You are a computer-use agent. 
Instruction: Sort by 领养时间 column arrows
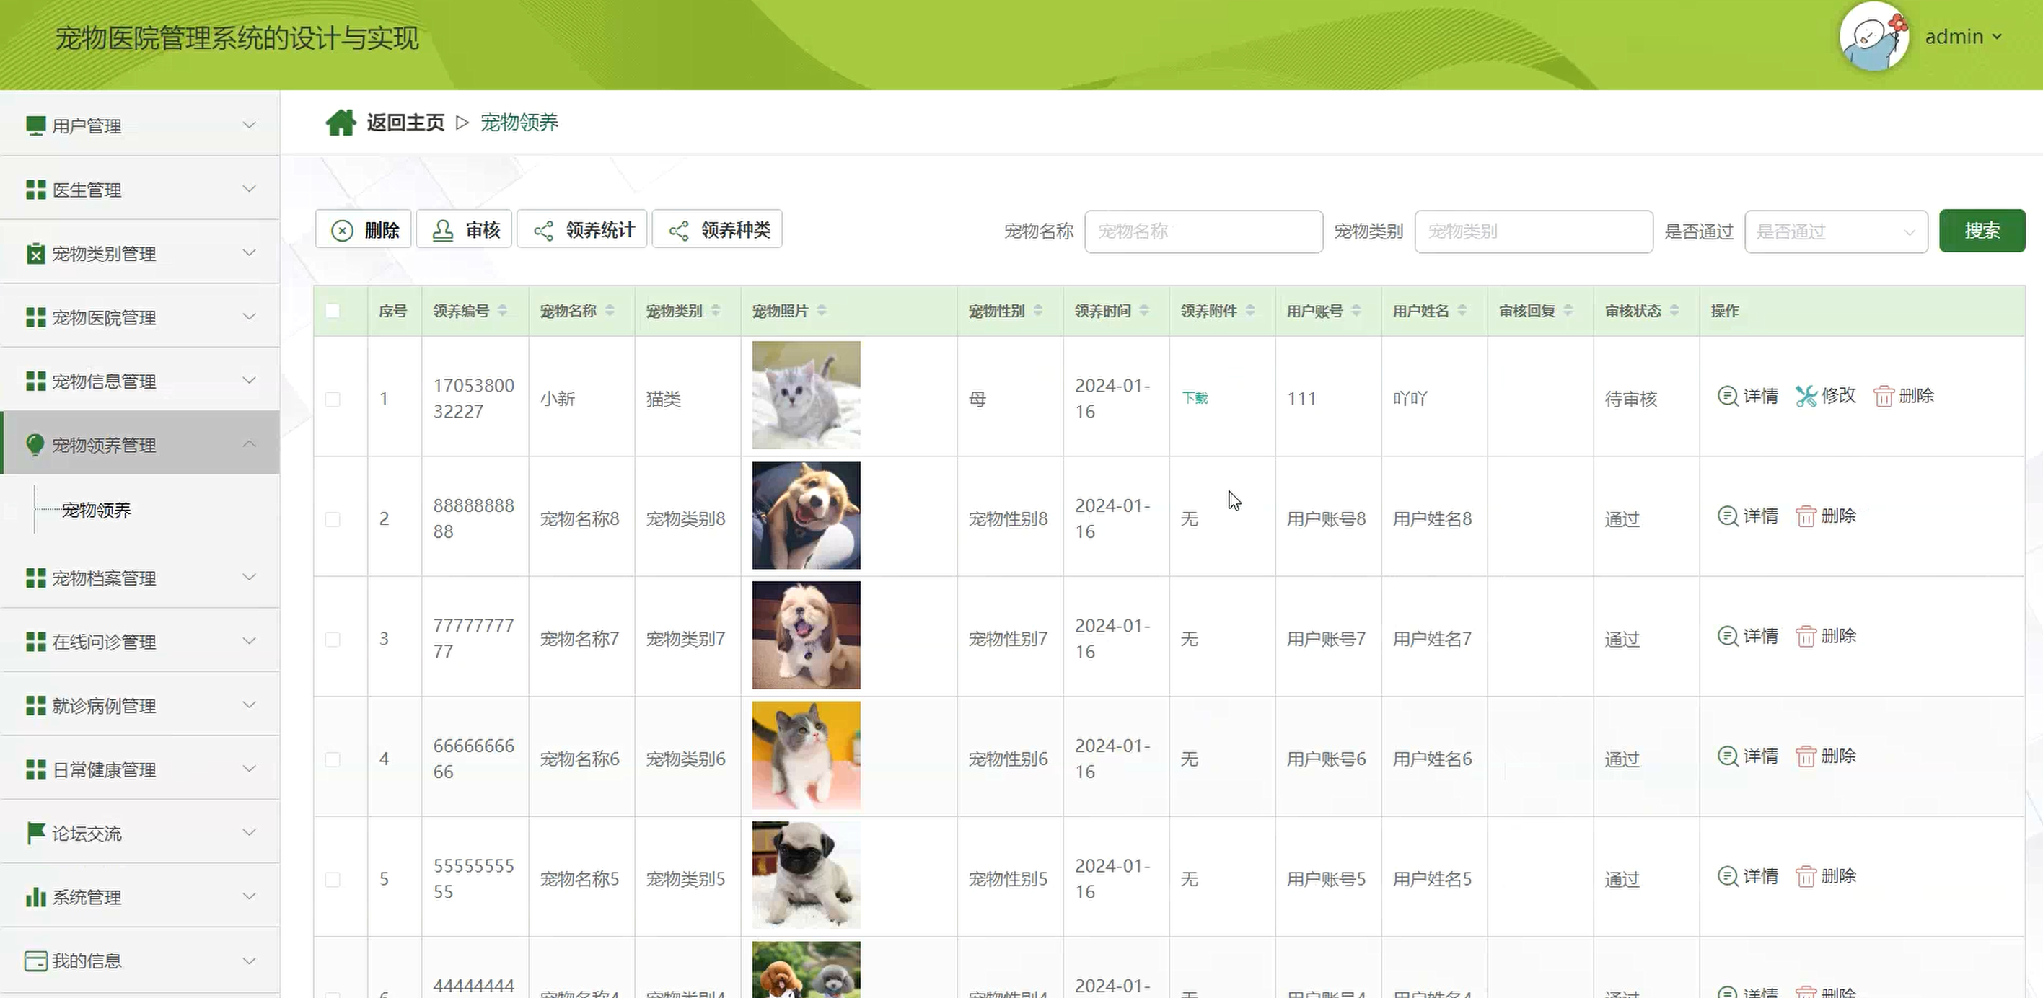[x=1143, y=311]
